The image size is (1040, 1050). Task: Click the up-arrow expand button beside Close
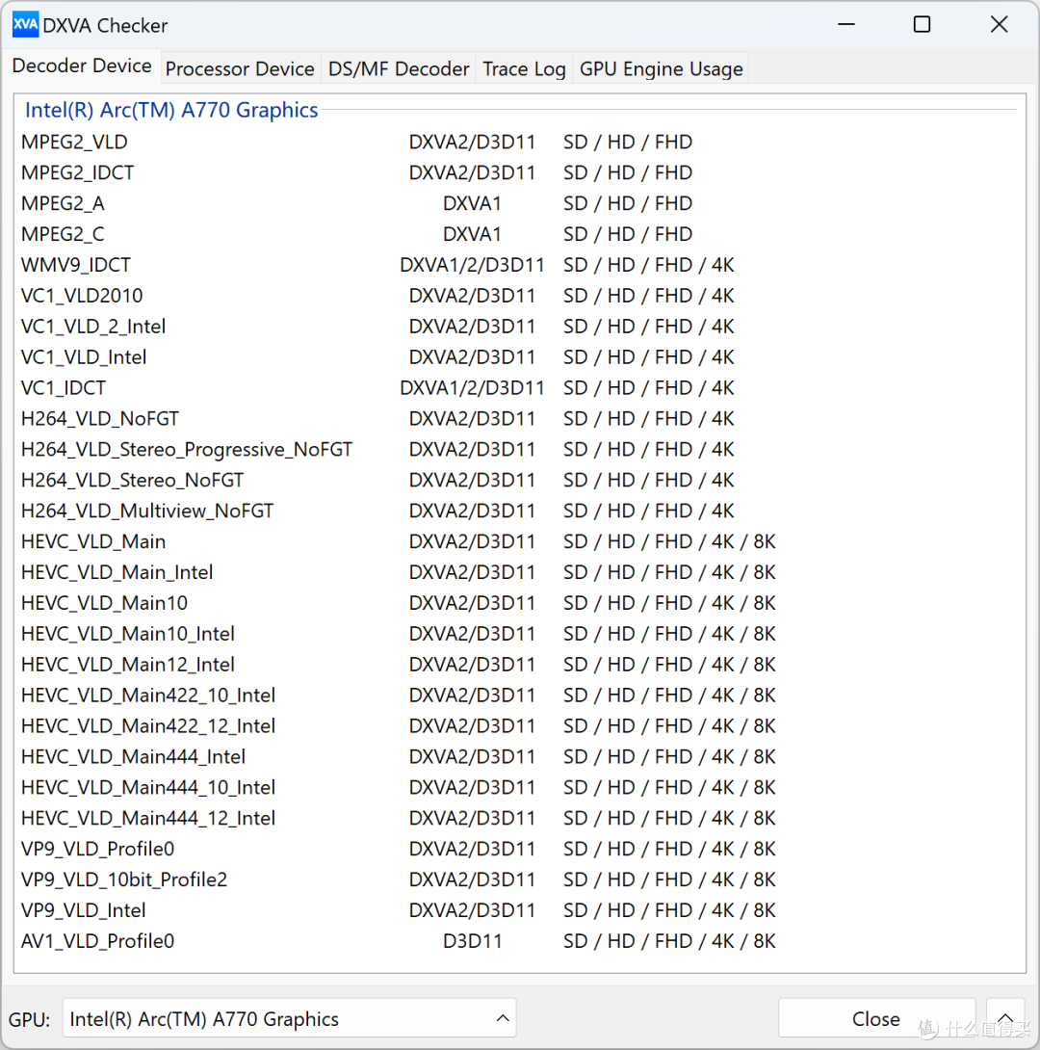point(1005,1018)
